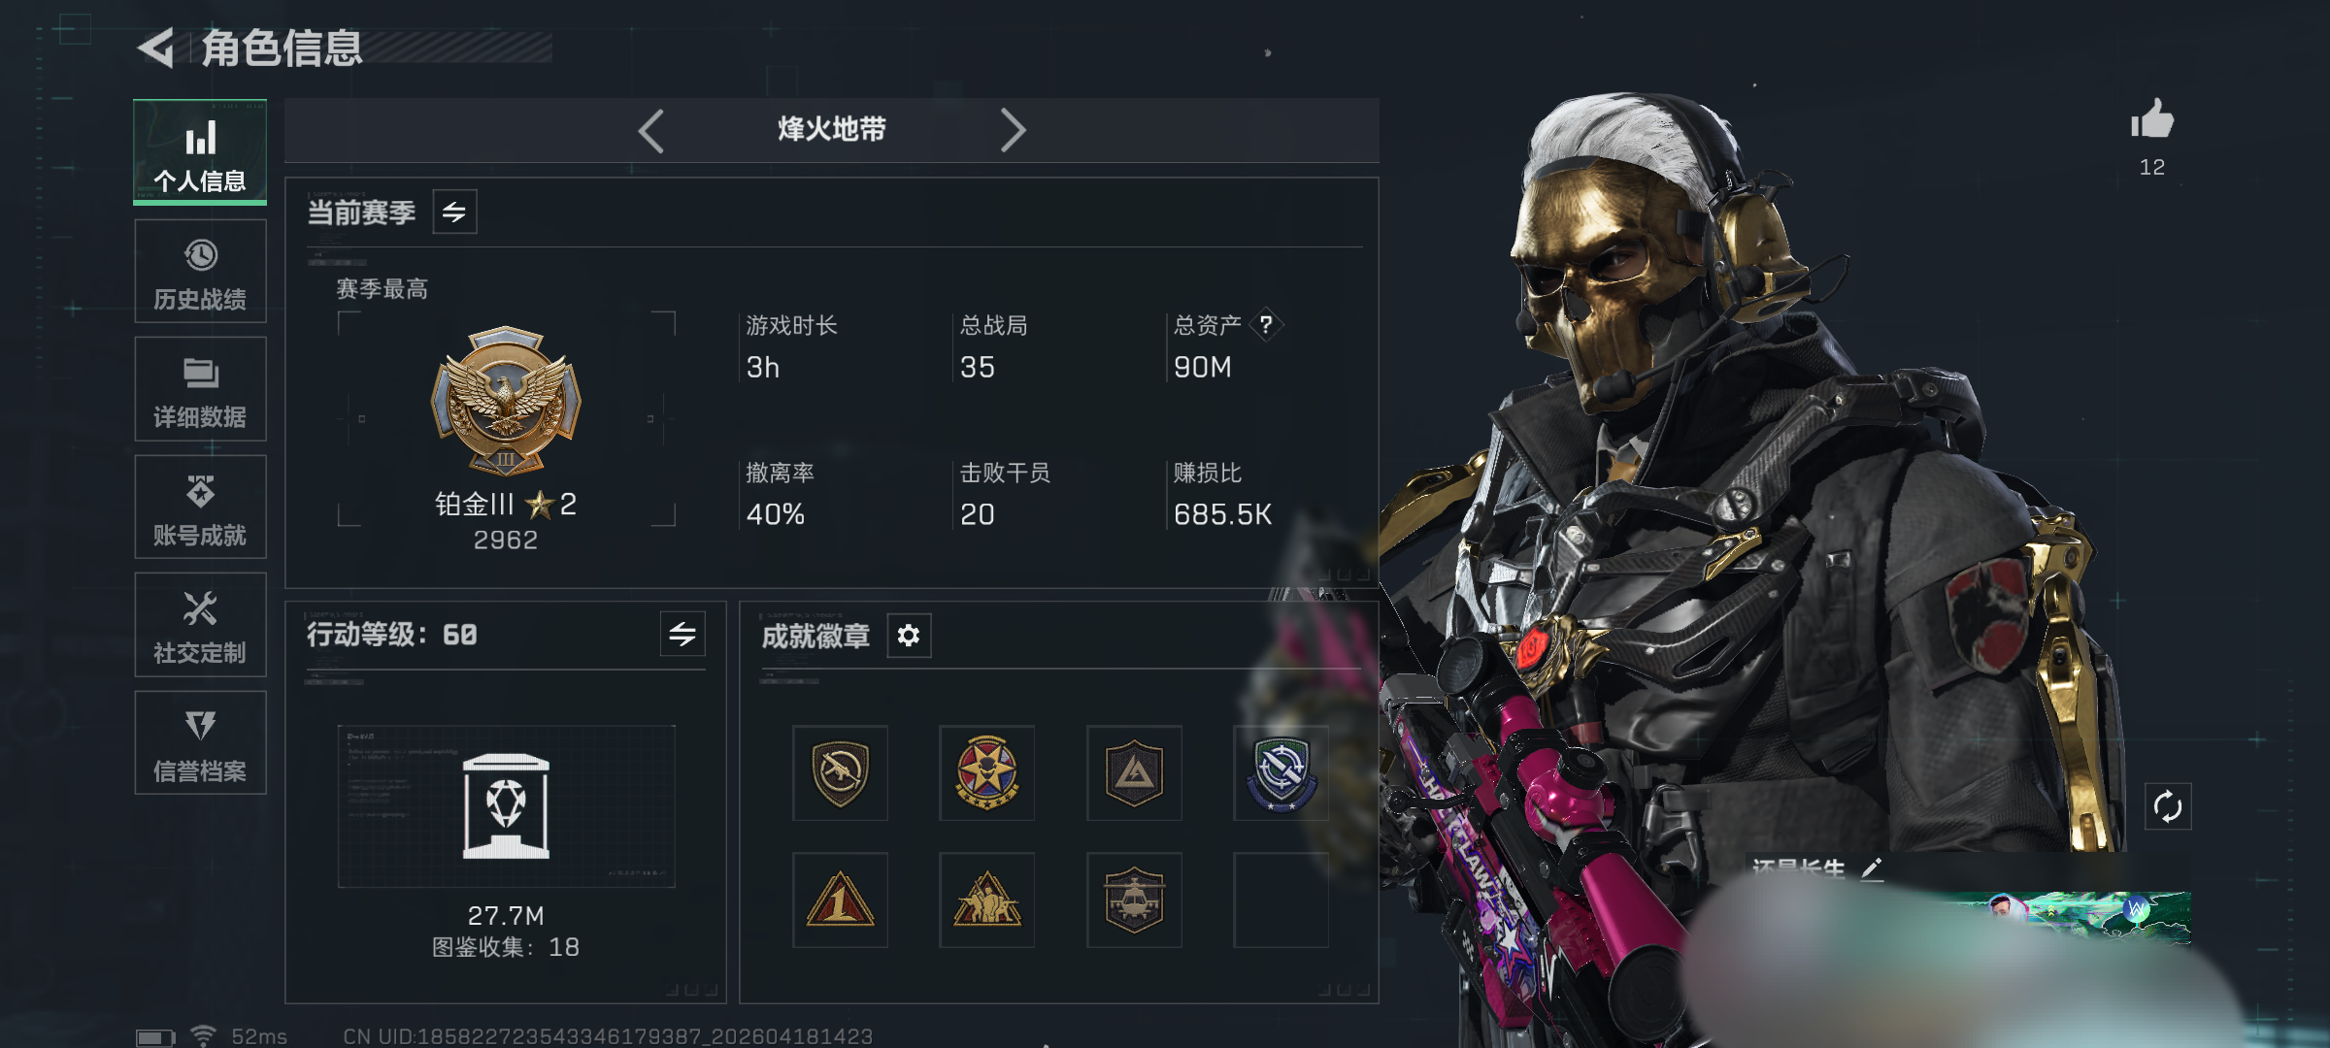Image resolution: width=2330 pixels, height=1048 pixels.
Task: Open the 详细数据 tab
Action: [200, 389]
